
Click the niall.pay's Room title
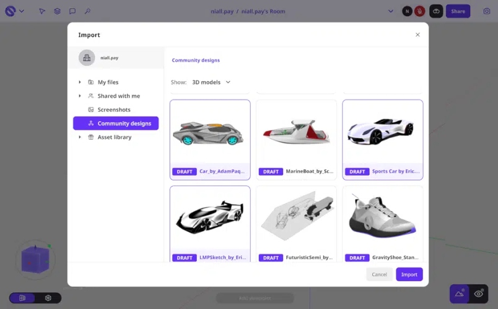click(263, 11)
